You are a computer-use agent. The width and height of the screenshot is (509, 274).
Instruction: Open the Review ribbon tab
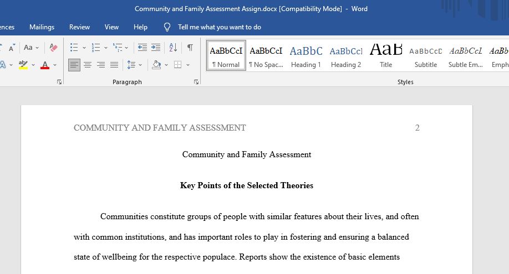click(79, 27)
